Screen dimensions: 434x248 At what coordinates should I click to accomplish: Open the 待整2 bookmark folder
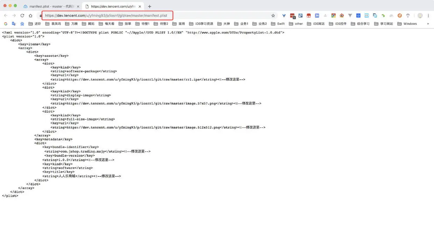coord(161,24)
